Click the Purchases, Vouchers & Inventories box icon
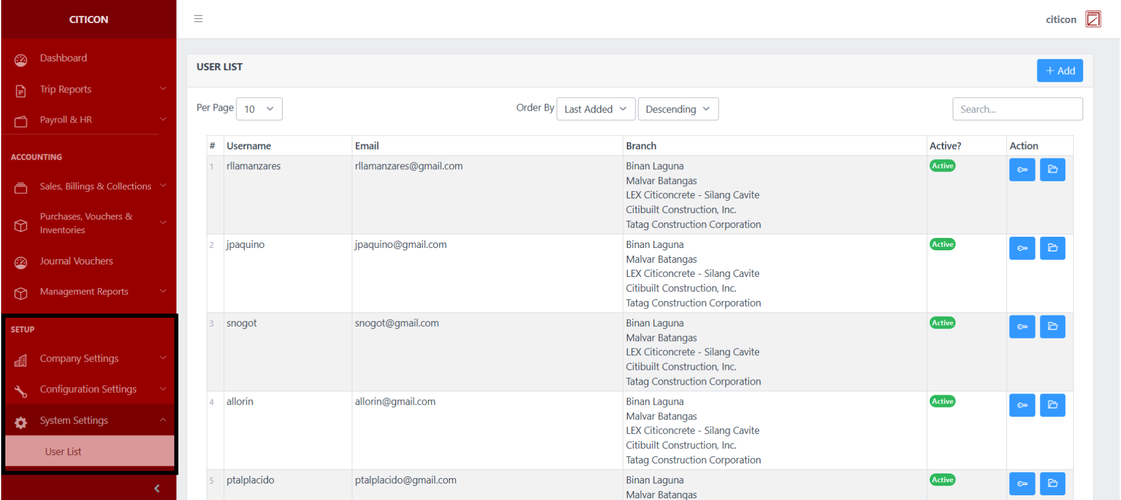 click(21, 225)
